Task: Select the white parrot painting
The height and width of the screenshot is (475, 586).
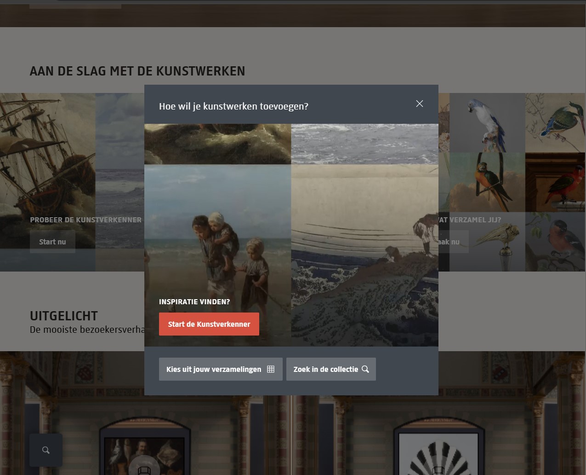Action: (x=487, y=122)
